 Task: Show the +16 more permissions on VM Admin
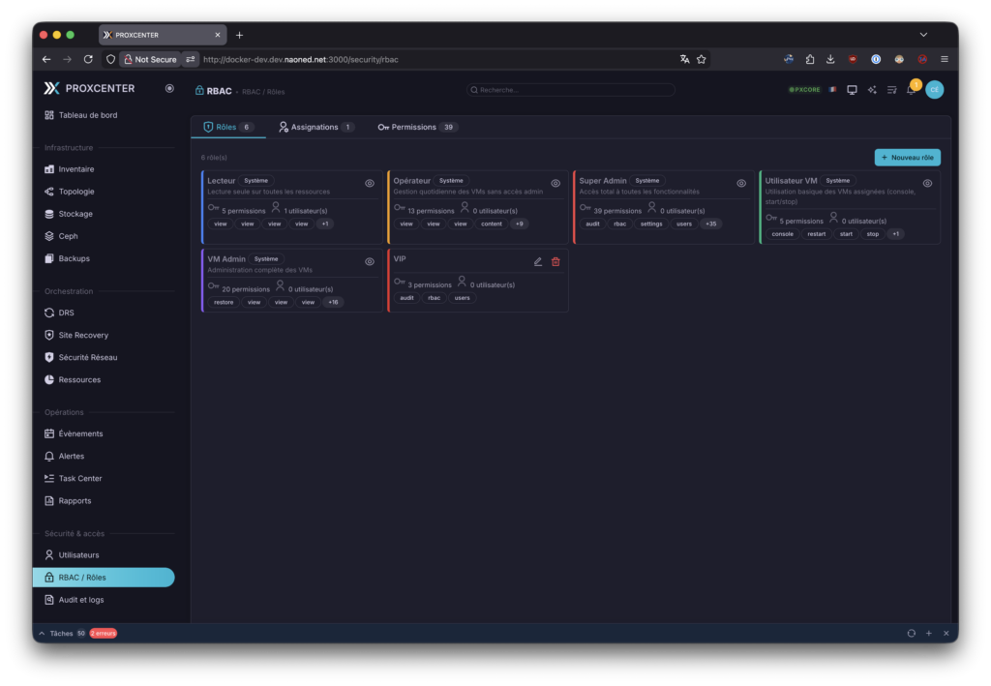coord(333,302)
